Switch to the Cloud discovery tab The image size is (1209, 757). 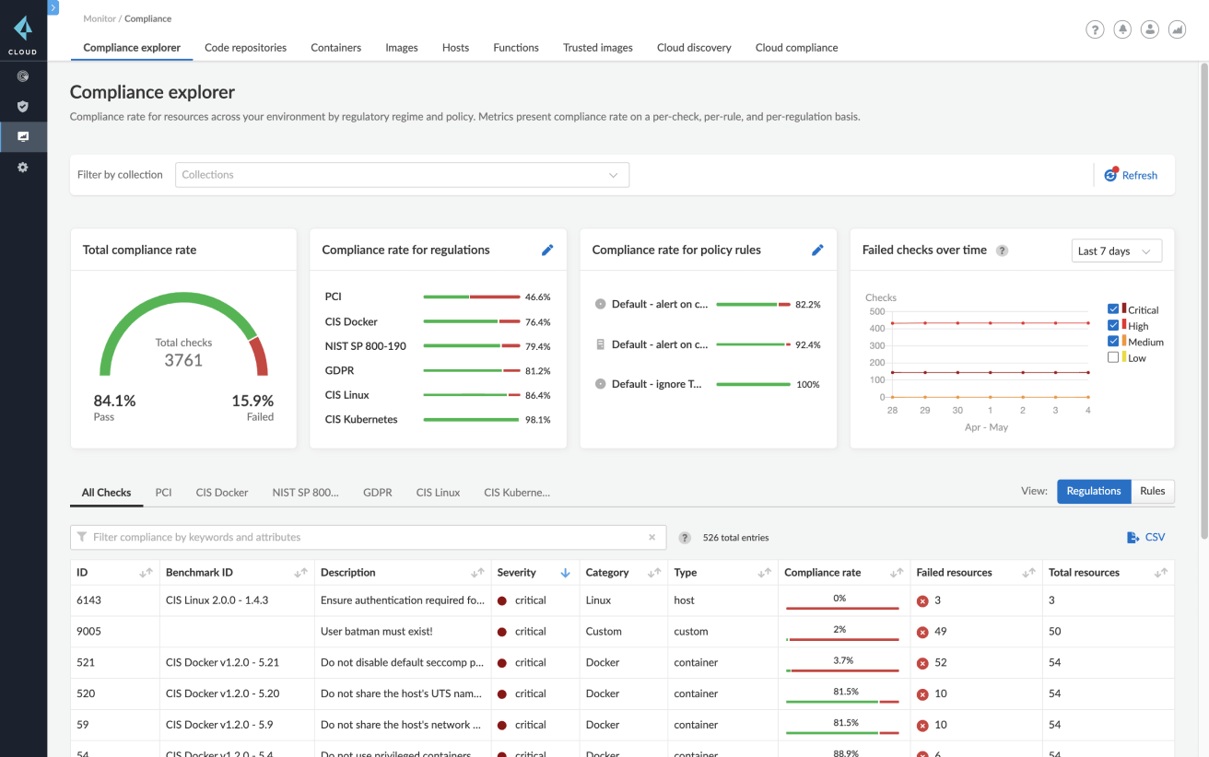click(694, 47)
